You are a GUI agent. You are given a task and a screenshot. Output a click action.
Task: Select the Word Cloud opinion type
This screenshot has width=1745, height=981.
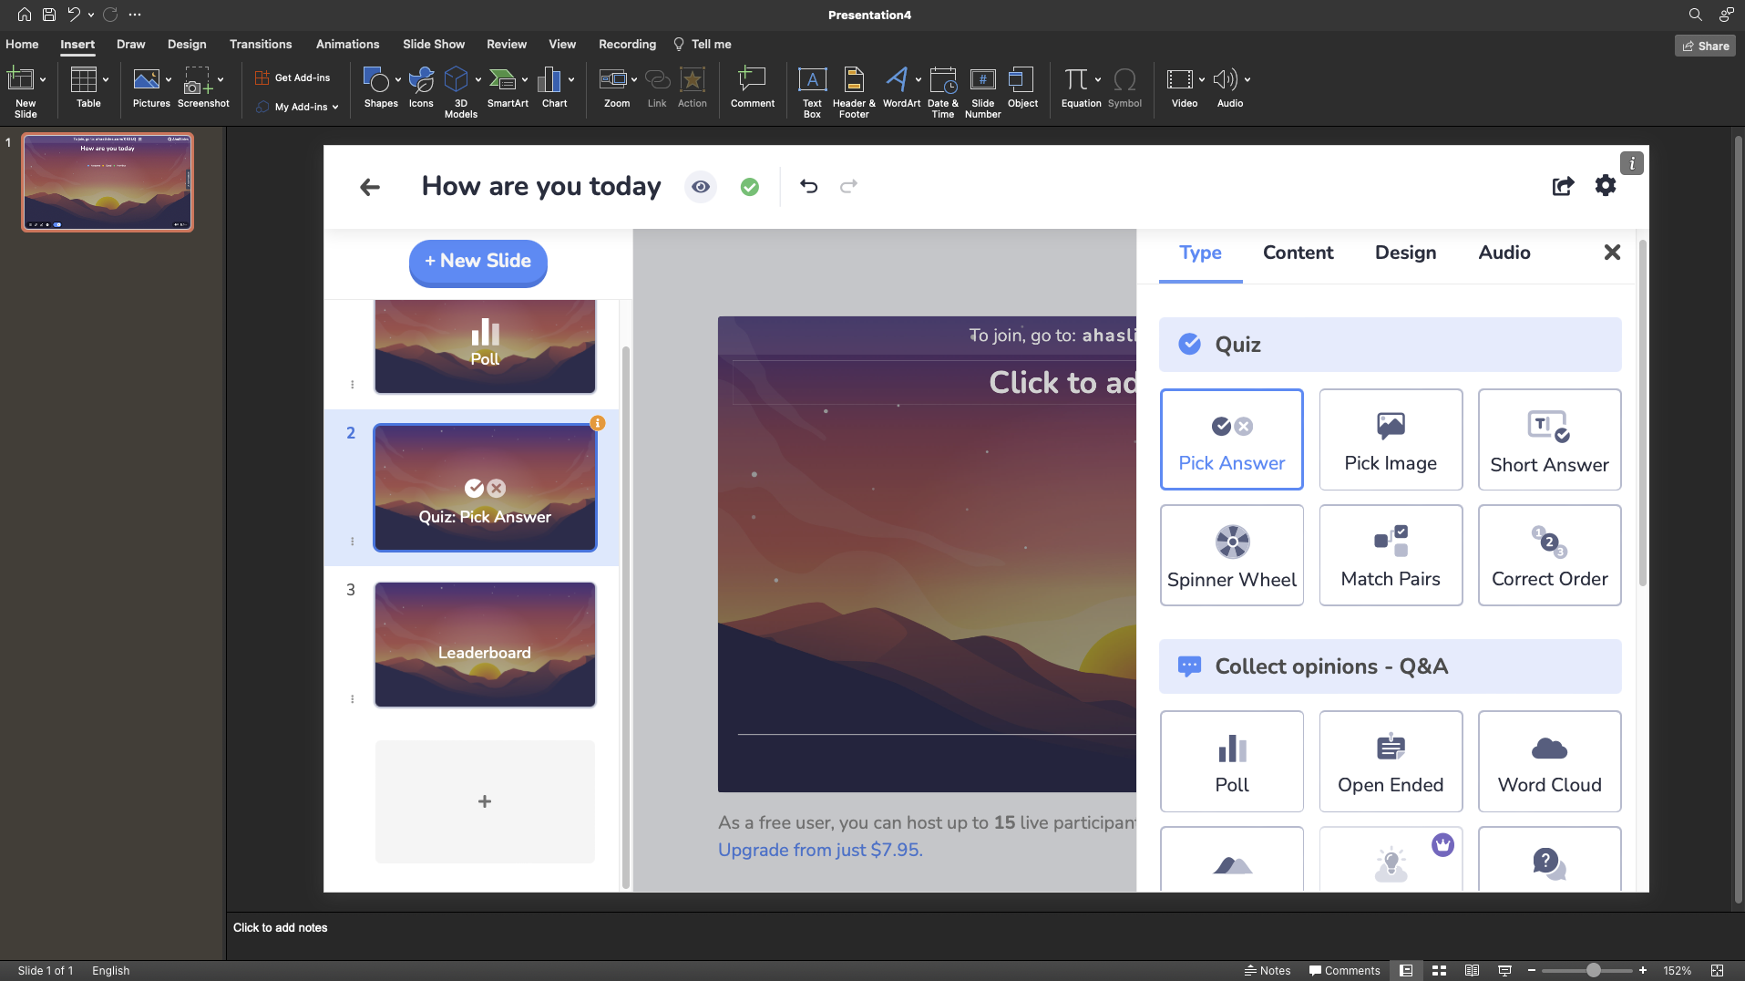point(1548,760)
